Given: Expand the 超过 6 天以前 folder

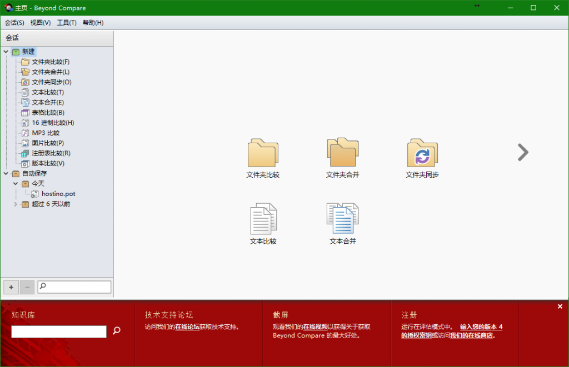Looking at the screenshot, I should click(x=16, y=204).
